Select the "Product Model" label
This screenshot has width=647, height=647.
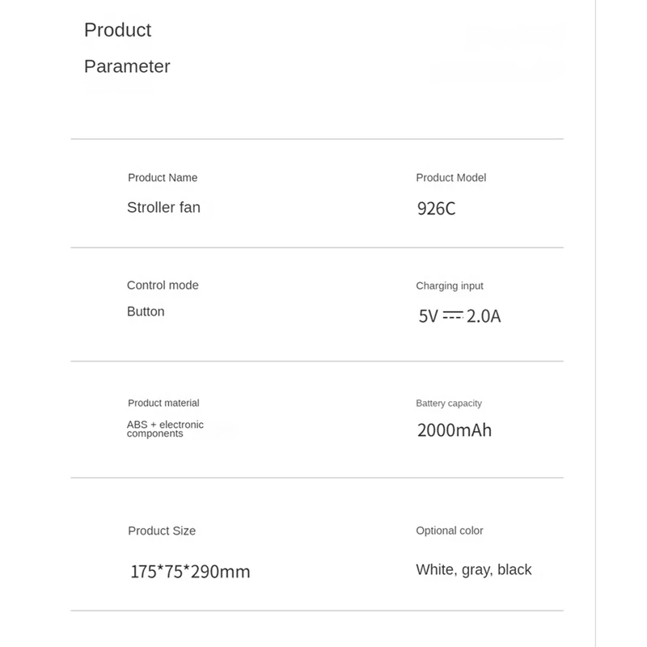450,178
